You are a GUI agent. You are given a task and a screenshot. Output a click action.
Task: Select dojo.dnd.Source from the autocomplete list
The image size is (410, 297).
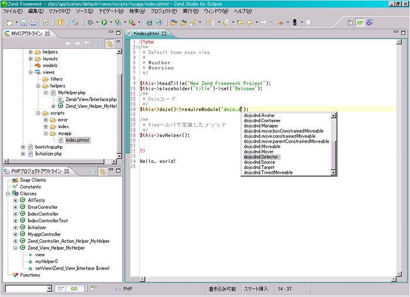pos(259,163)
